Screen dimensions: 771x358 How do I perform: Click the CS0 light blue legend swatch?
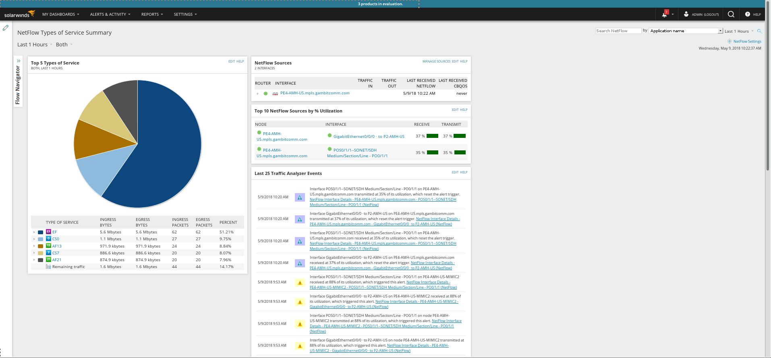coord(40,239)
